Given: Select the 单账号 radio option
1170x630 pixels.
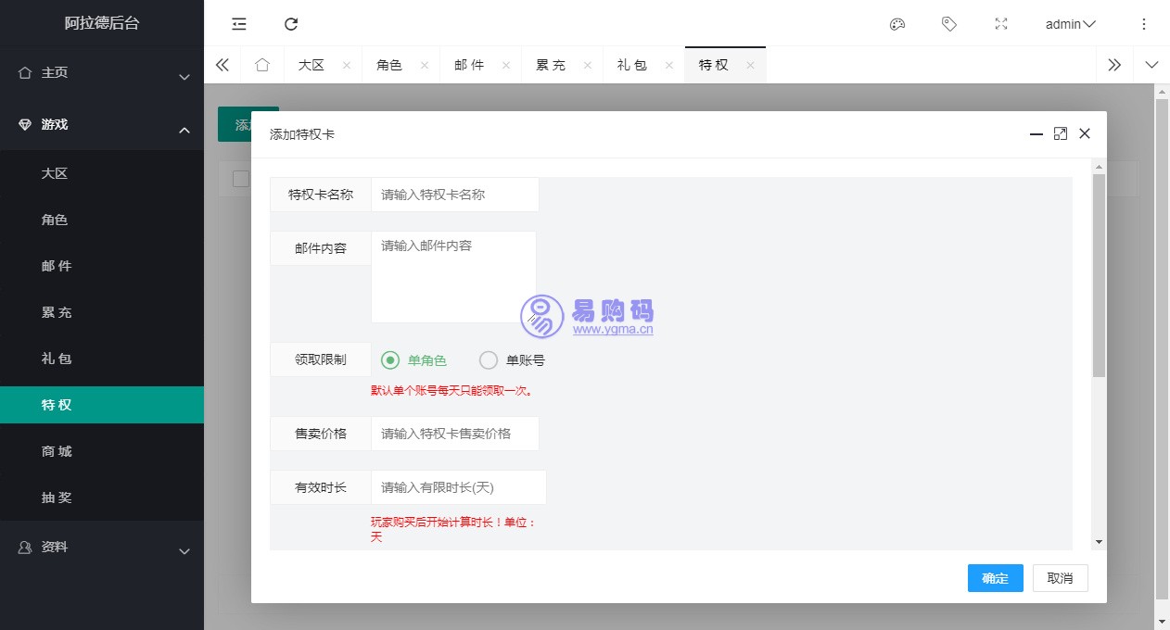Looking at the screenshot, I should [489, 360].
